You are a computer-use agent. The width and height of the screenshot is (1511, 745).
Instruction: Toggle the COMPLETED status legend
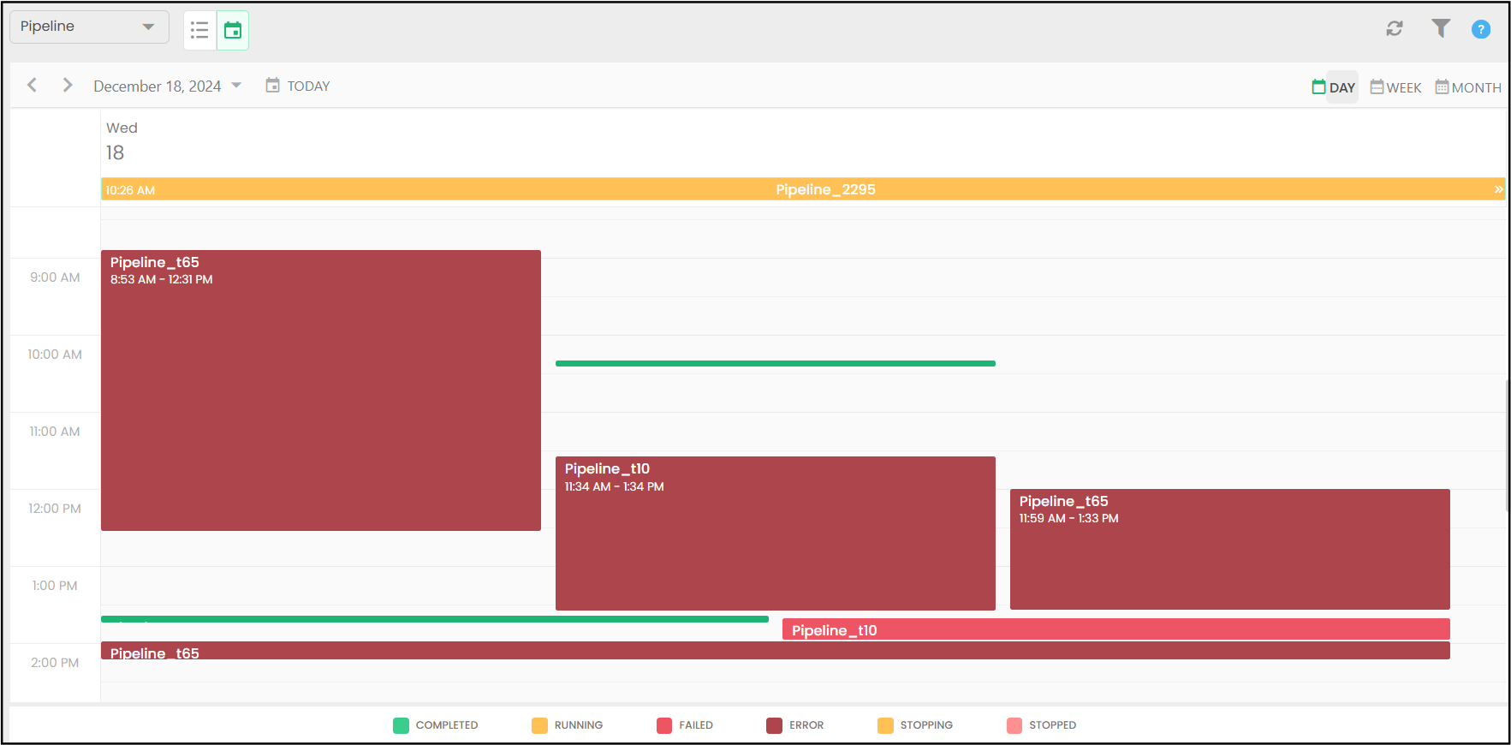click(x=436, y=725)
